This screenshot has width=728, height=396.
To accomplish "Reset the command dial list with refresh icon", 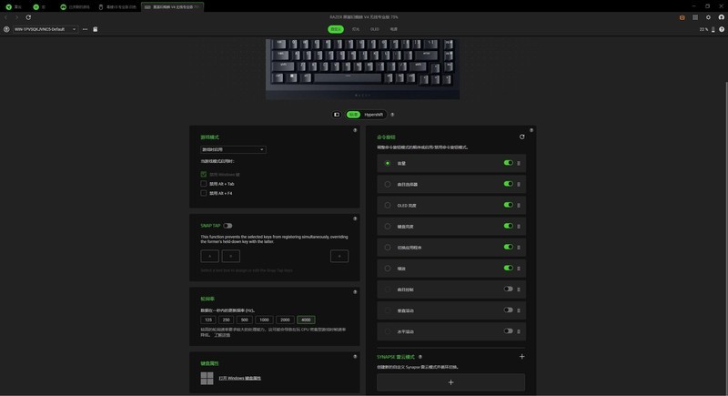I will [521, 137].
